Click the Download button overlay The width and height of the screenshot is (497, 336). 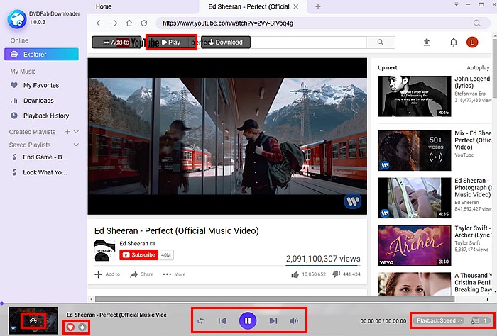[x=225, y=43]
